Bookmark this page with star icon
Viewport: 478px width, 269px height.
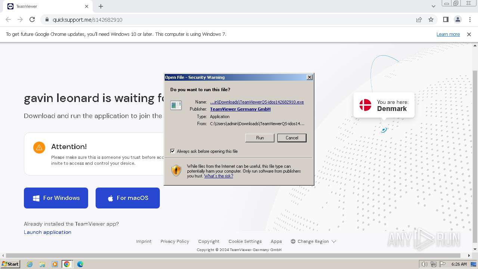431,19
